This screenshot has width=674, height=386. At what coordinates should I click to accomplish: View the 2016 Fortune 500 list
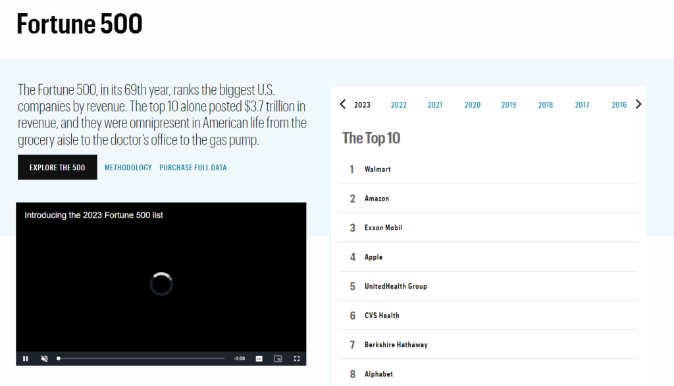click(x=619, y=105)
